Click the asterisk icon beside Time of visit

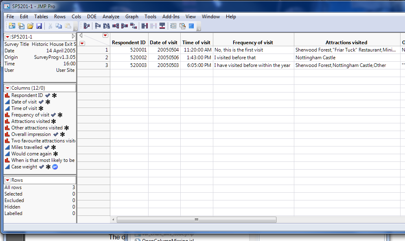tap(41, 108)
